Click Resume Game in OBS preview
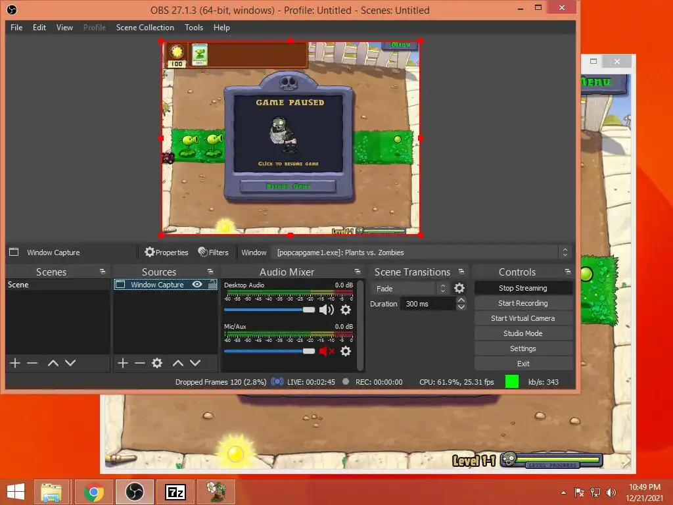 [288, 186]
